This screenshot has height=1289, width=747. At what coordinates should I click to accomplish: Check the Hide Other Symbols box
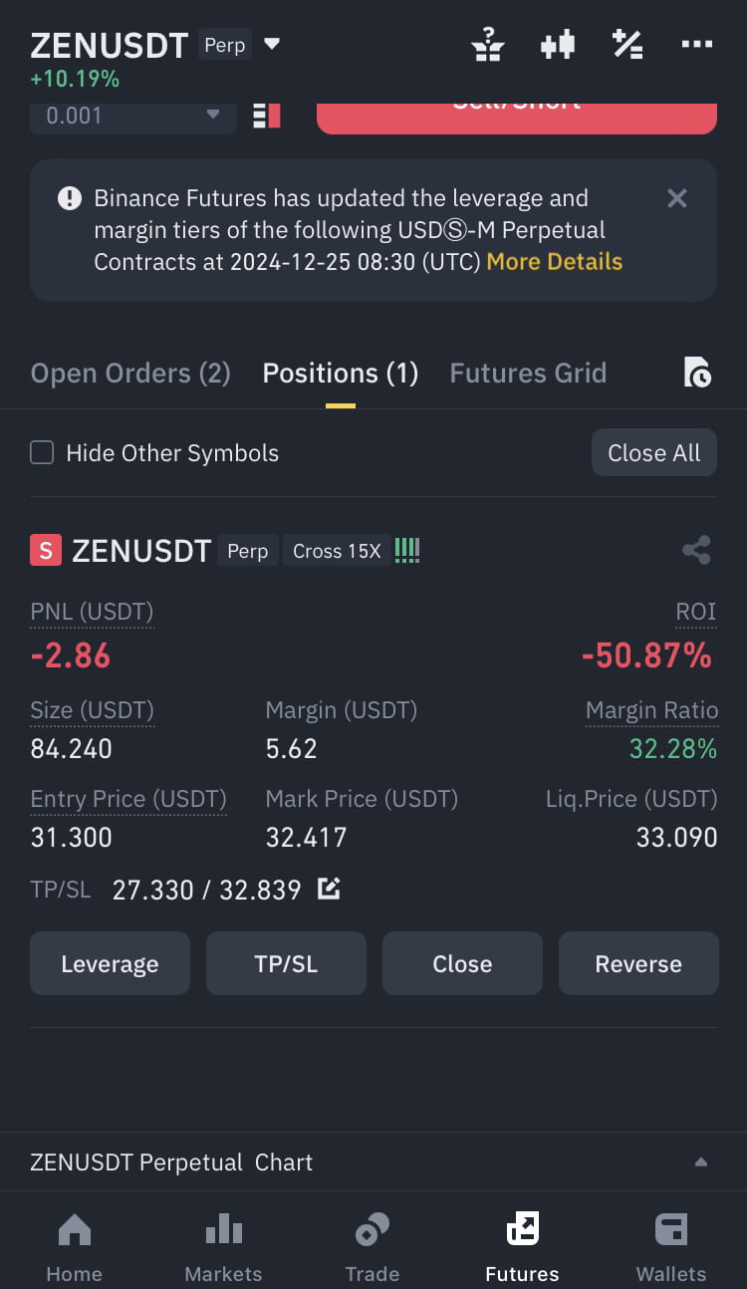42,453
